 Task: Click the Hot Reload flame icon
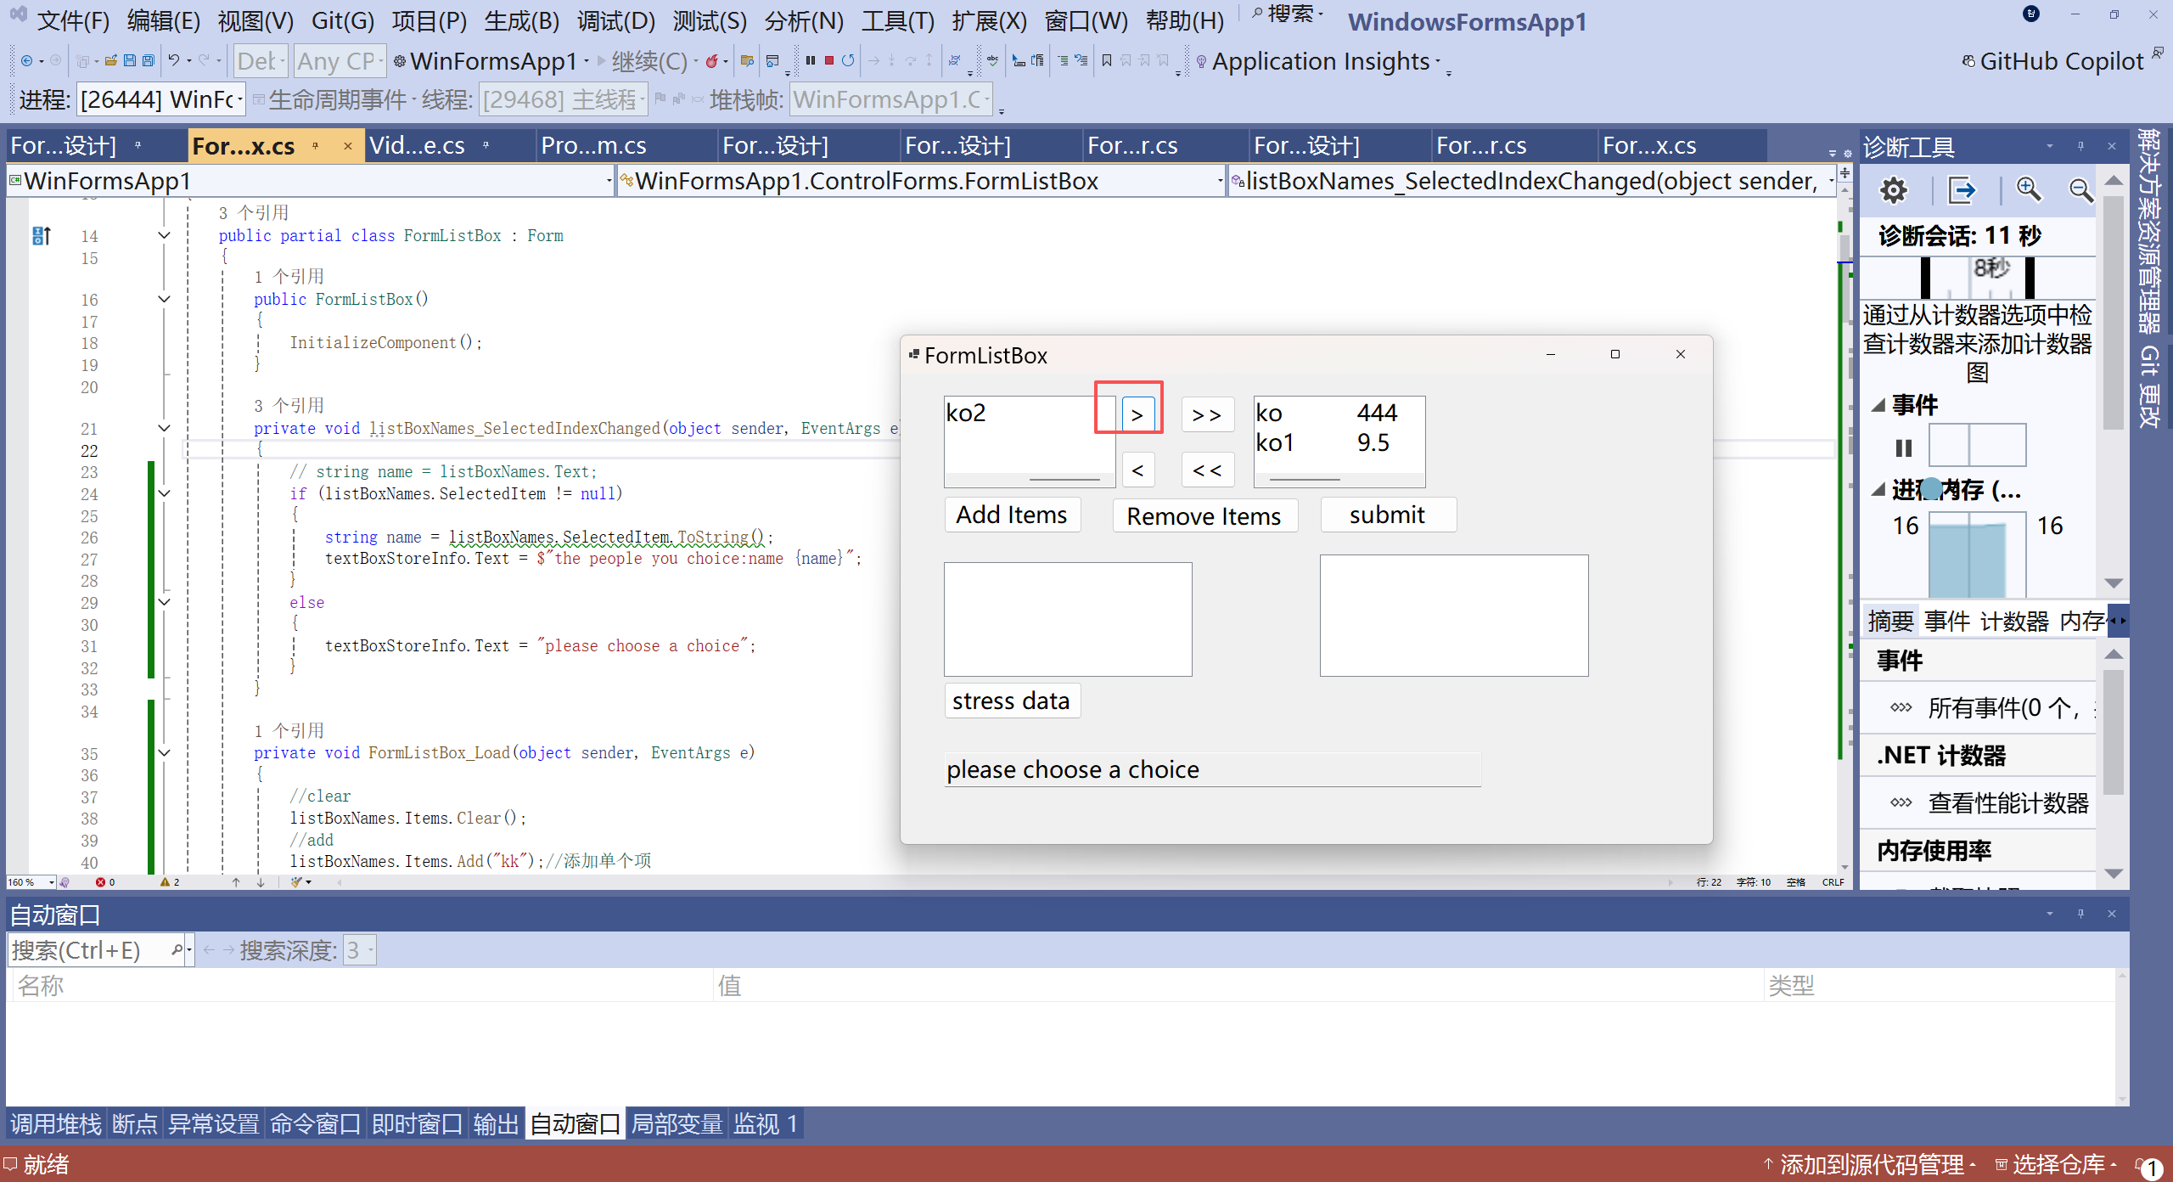pos(712,60)
